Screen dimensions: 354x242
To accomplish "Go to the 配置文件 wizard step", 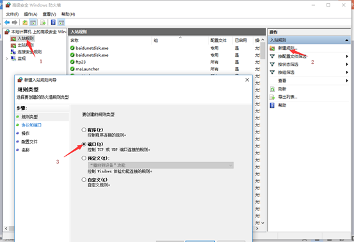I will point(29,142).
